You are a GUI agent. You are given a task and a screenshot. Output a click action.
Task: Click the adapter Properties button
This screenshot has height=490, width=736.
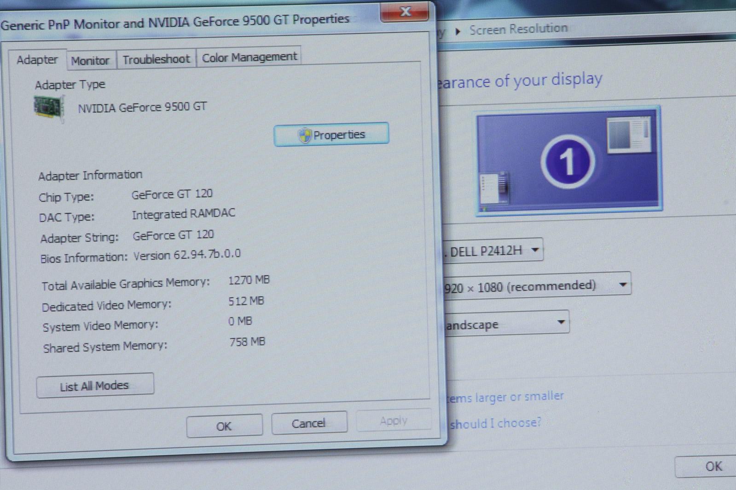[331, 135]
